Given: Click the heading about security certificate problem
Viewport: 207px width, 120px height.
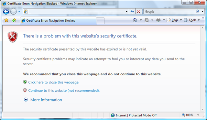Looking at the screenshot, I should [x=80, y=36].
